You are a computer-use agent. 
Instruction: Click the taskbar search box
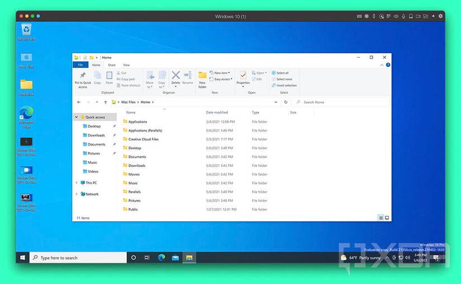tap(78, 258)
